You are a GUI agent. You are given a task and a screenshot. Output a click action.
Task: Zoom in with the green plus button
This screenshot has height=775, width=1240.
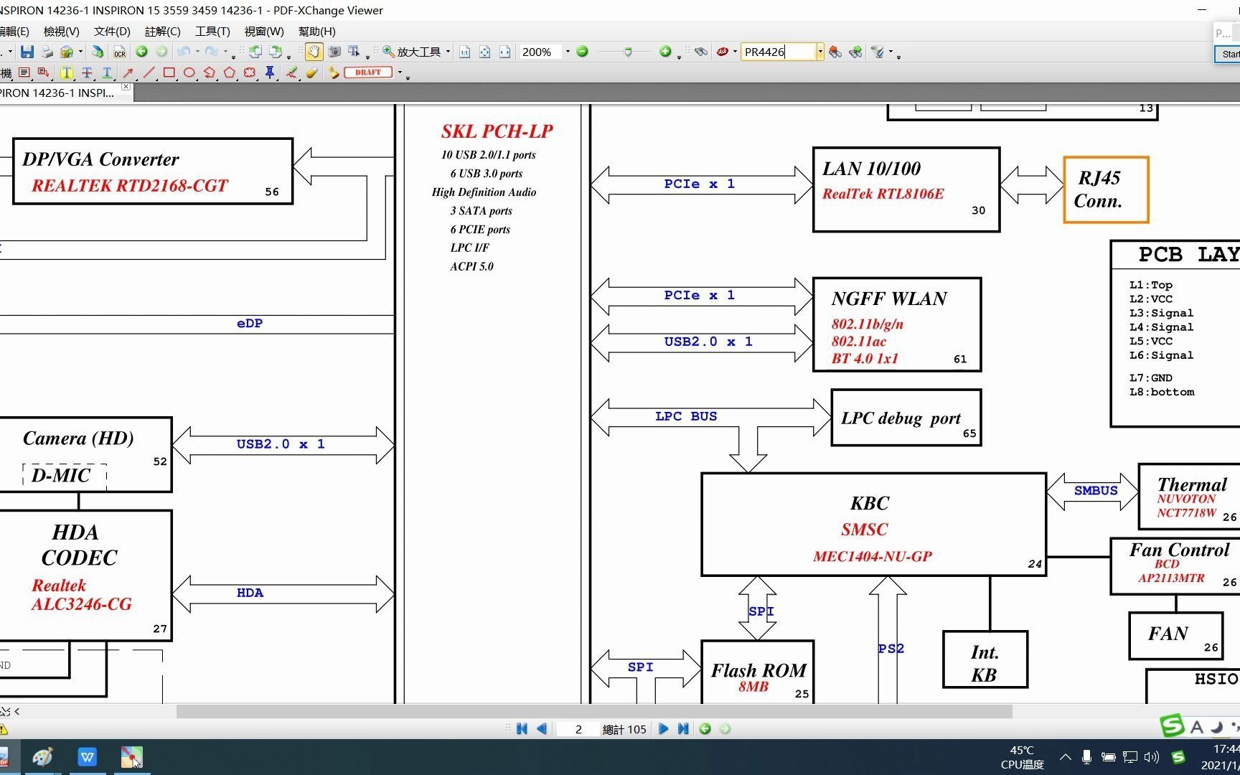pyautogui.click(x=665, y=52)
